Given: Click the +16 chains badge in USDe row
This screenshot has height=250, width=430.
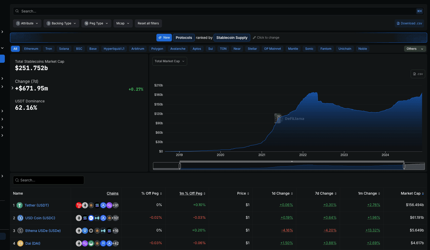Looking at the screenshot, I should (x=115, y=231).
